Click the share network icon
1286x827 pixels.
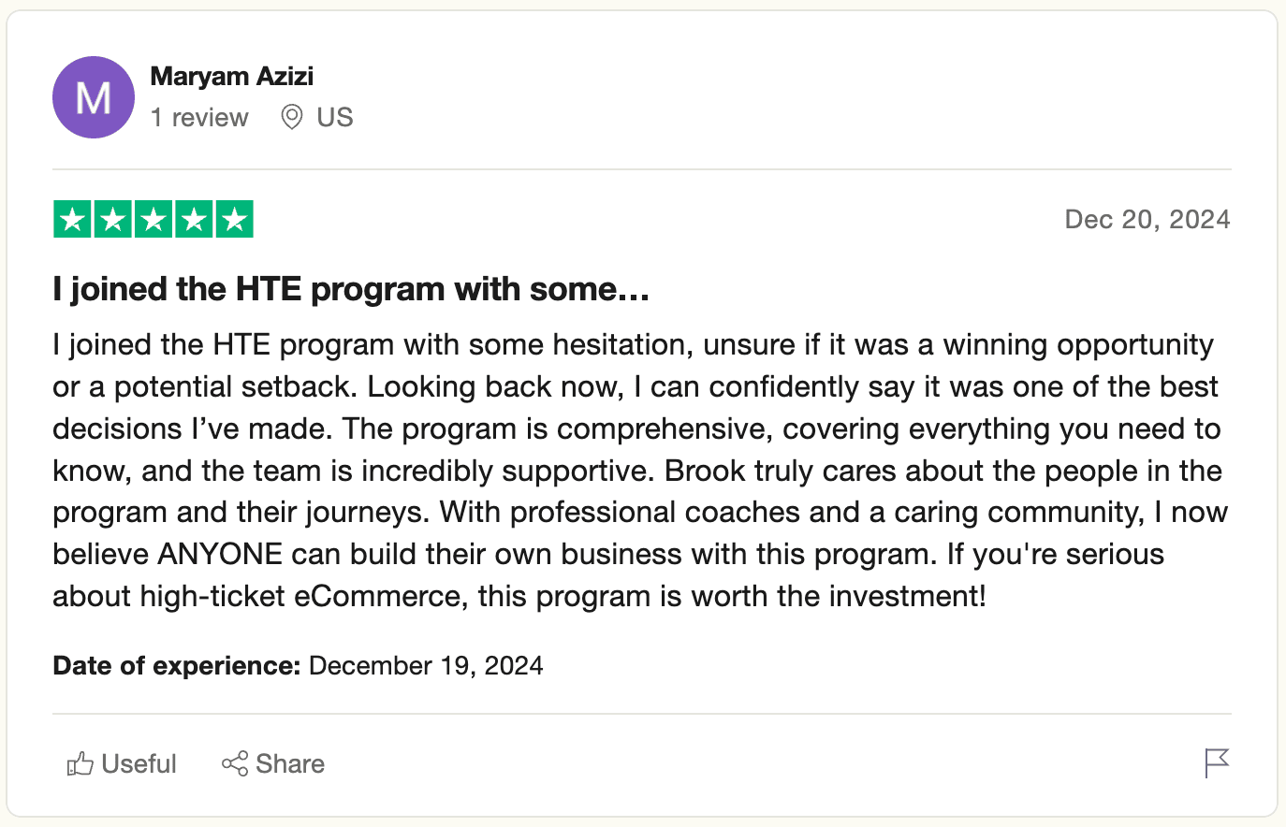point(235,764)
